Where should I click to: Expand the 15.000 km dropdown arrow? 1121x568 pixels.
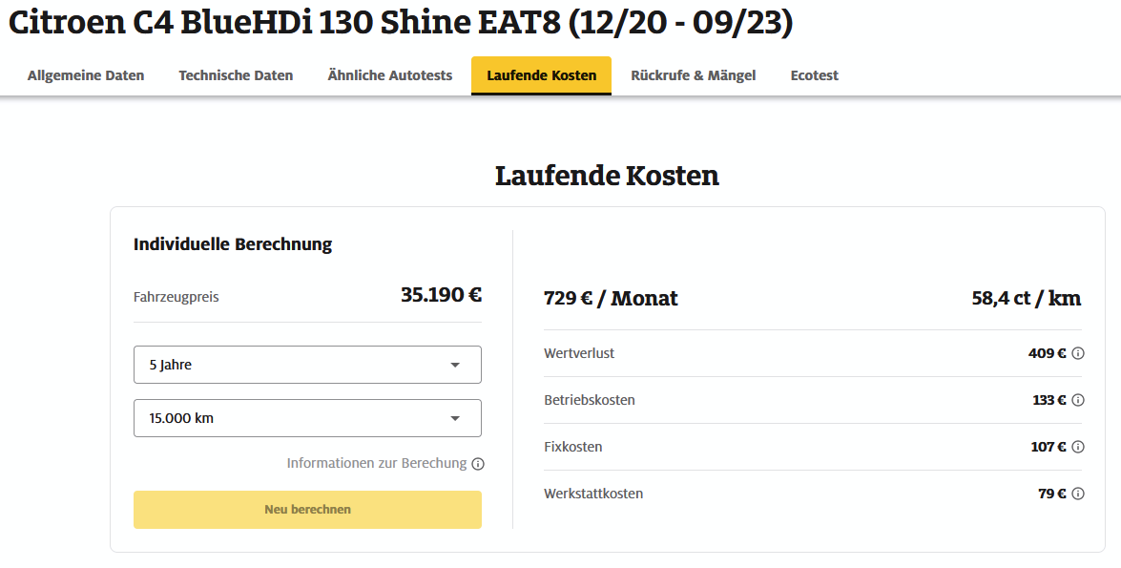(x=455, y=418)
